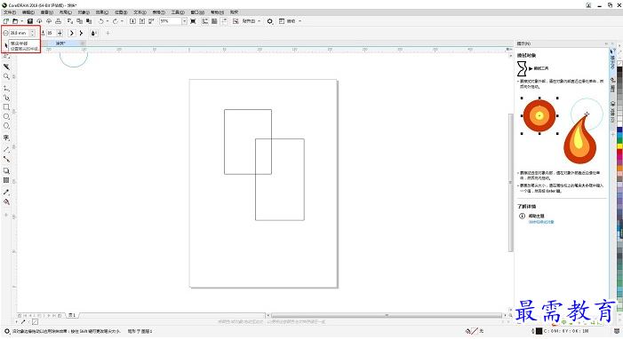Select the Polygon tool
The width and height of the screenshot is (623, 339).
pos(6,126)
